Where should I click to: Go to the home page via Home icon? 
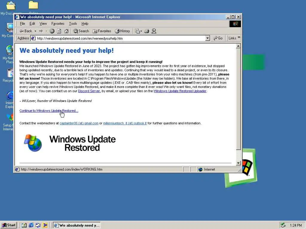(66, 31)
